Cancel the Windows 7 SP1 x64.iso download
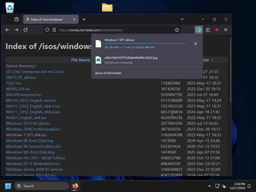Image resolution: width=256 pixels, height=192 pixels. point(196,44)
